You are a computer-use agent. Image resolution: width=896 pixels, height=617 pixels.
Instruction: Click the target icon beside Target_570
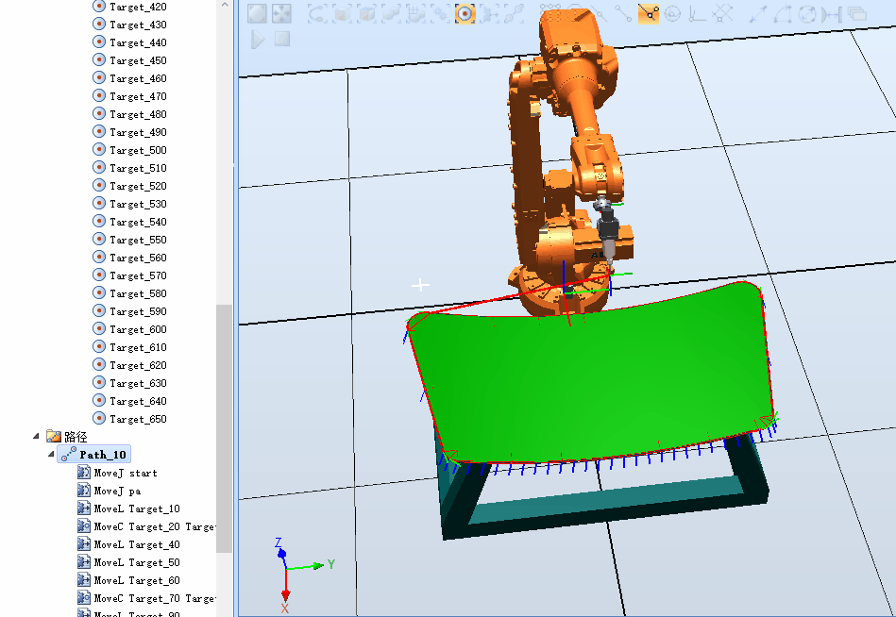(x=99, y=275)
